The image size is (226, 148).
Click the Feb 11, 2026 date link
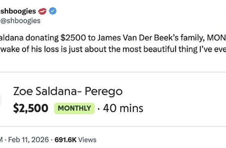tap(29, 140)
